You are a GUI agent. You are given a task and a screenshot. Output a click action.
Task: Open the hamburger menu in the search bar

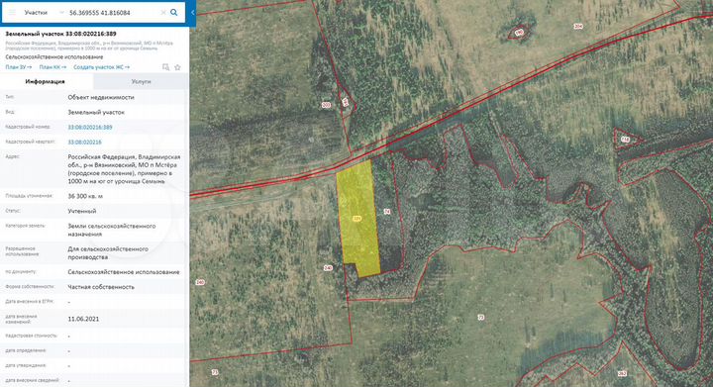(x=12, y=13)
